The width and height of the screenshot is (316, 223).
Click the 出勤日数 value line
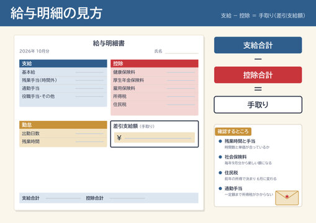(89, 134)
